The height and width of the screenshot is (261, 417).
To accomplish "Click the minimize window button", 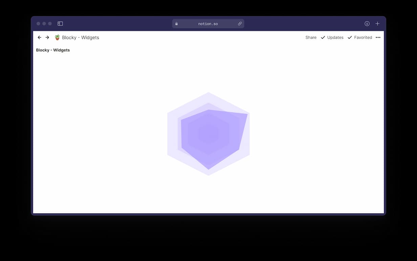I will [x=44, y=24].
